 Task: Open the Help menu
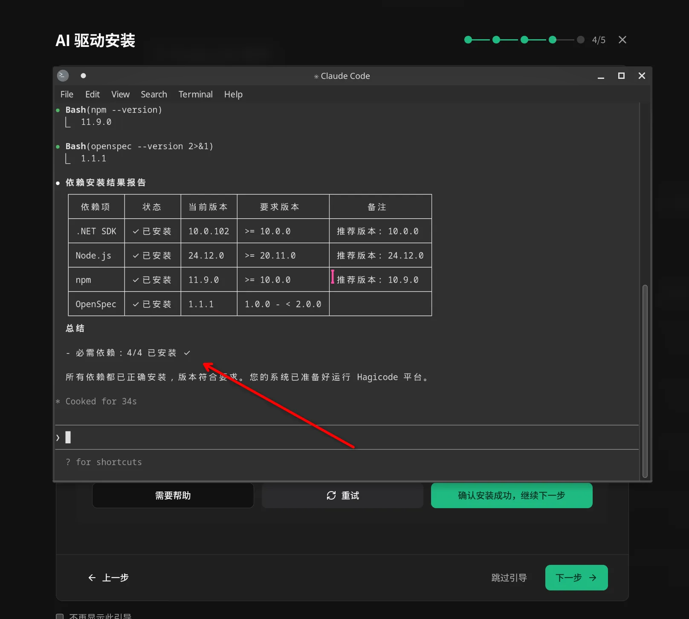click(x=233, y=94)
